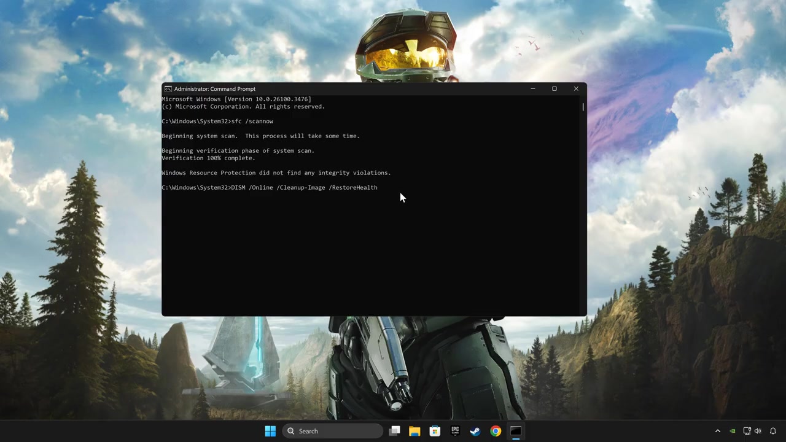Click the 'sfc /scannow' command line

click(217, 121)
